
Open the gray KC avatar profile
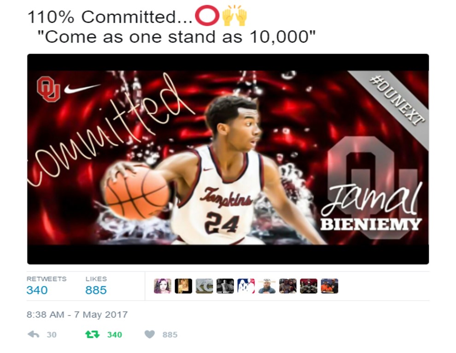(204, 286)
